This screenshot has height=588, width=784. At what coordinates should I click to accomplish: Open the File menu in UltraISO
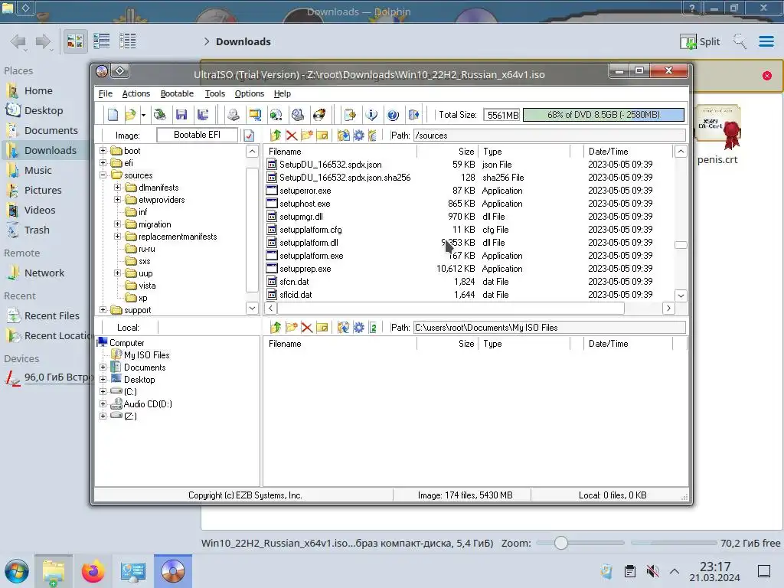(106, 93)
